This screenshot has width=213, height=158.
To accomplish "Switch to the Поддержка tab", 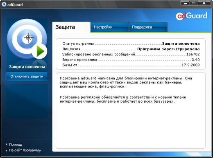I will pyautogui.click(x=148, y=27).
